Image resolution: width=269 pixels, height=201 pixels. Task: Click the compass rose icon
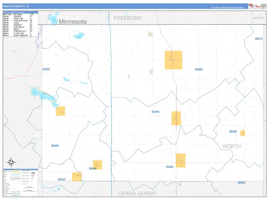11,162
